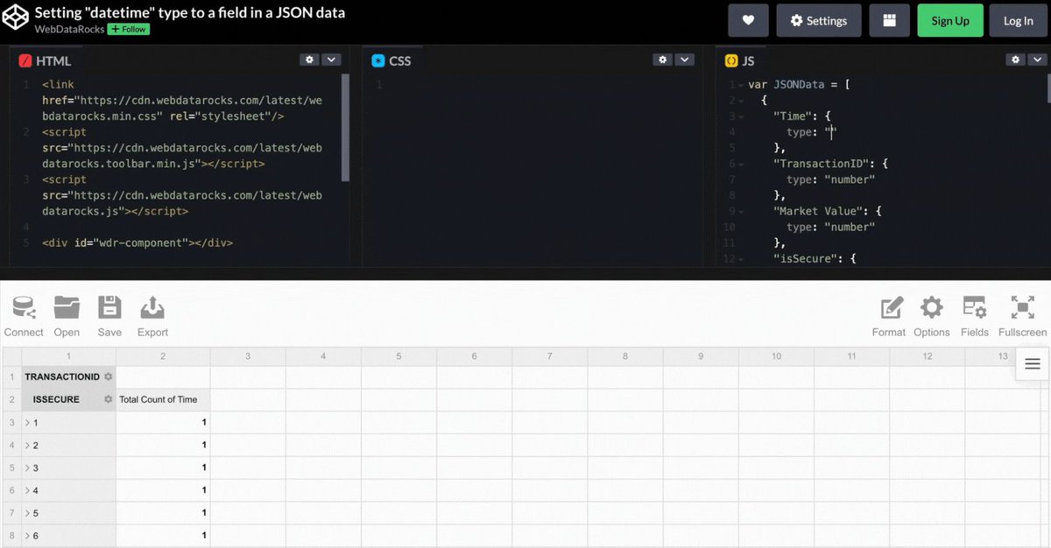
Task: Open the change view layout button
Action: click(889, 20)
